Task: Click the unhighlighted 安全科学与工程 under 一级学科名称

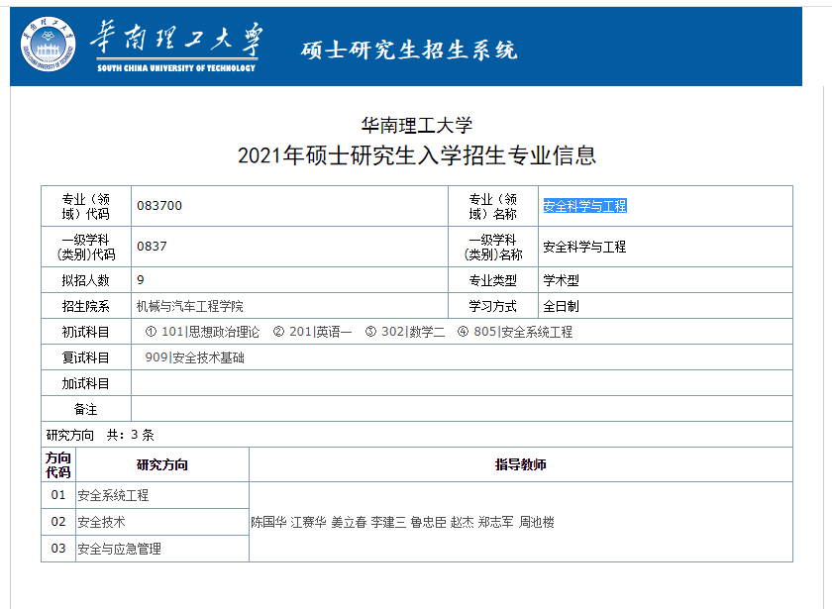Action: [584, 247]
